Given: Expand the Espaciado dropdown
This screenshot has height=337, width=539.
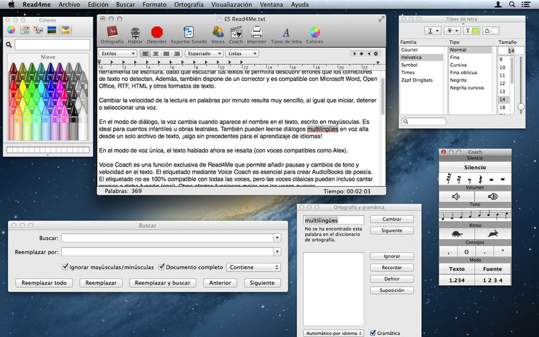Looking at the screenshot, I should (x=203, y=53).
